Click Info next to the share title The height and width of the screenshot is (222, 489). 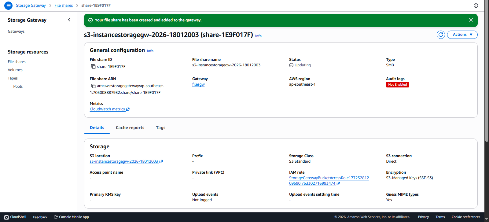click(x=258, y=36)
